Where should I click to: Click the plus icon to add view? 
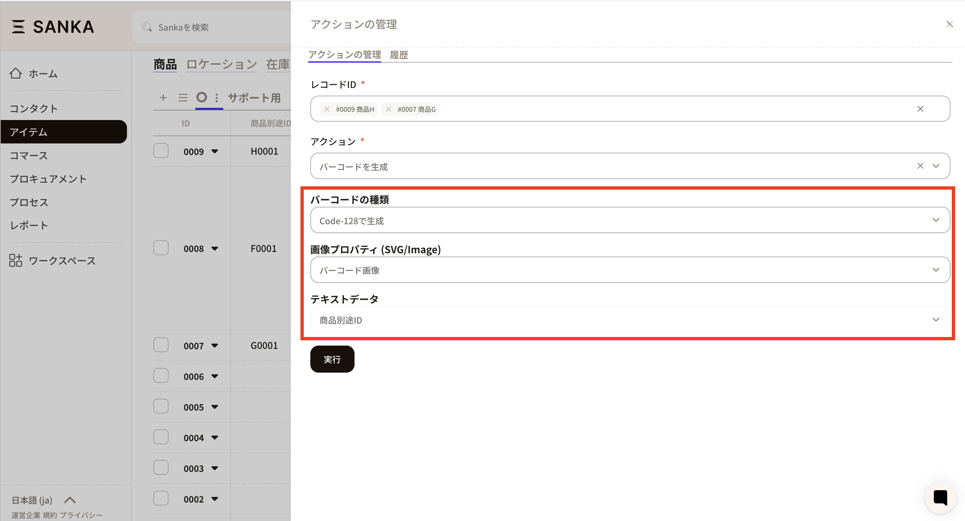[163, 98]
